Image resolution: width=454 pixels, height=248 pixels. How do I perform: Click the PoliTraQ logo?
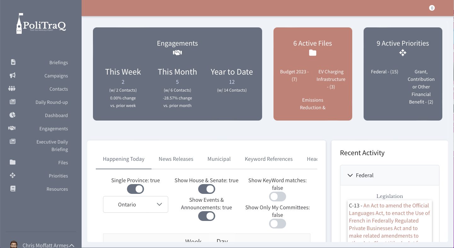tap(41, 24)
